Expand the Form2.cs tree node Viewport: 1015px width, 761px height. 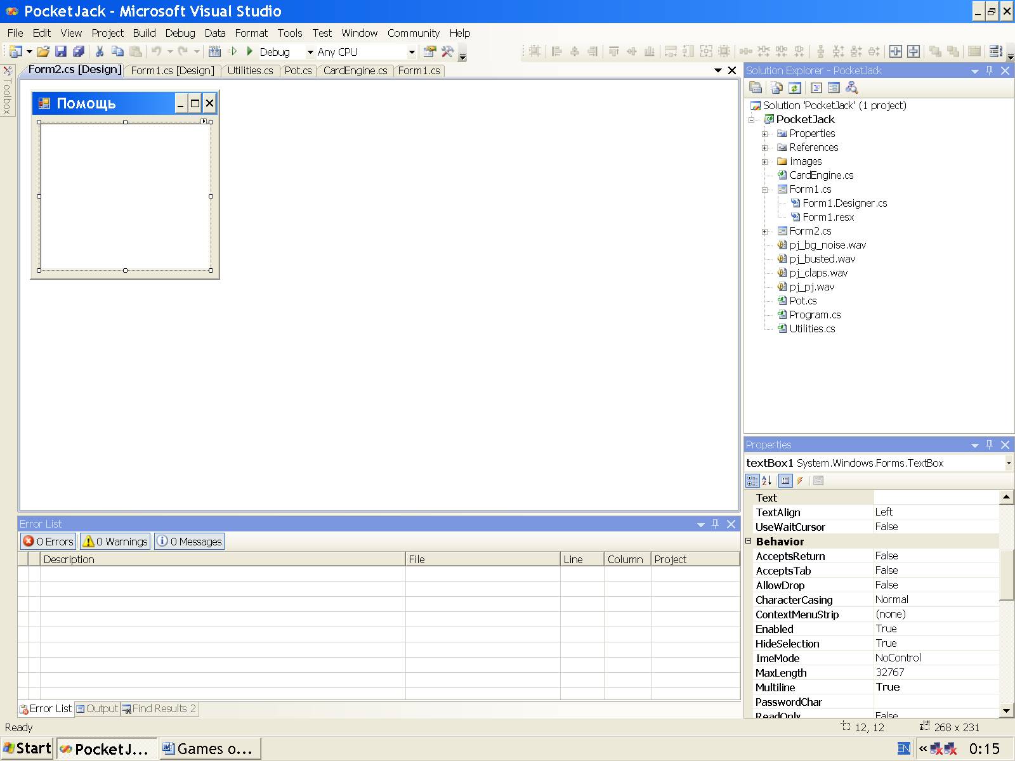(765, 231)
